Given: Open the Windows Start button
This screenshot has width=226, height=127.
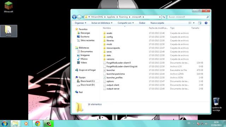Looking at the screenshot, I should point(5,123).
